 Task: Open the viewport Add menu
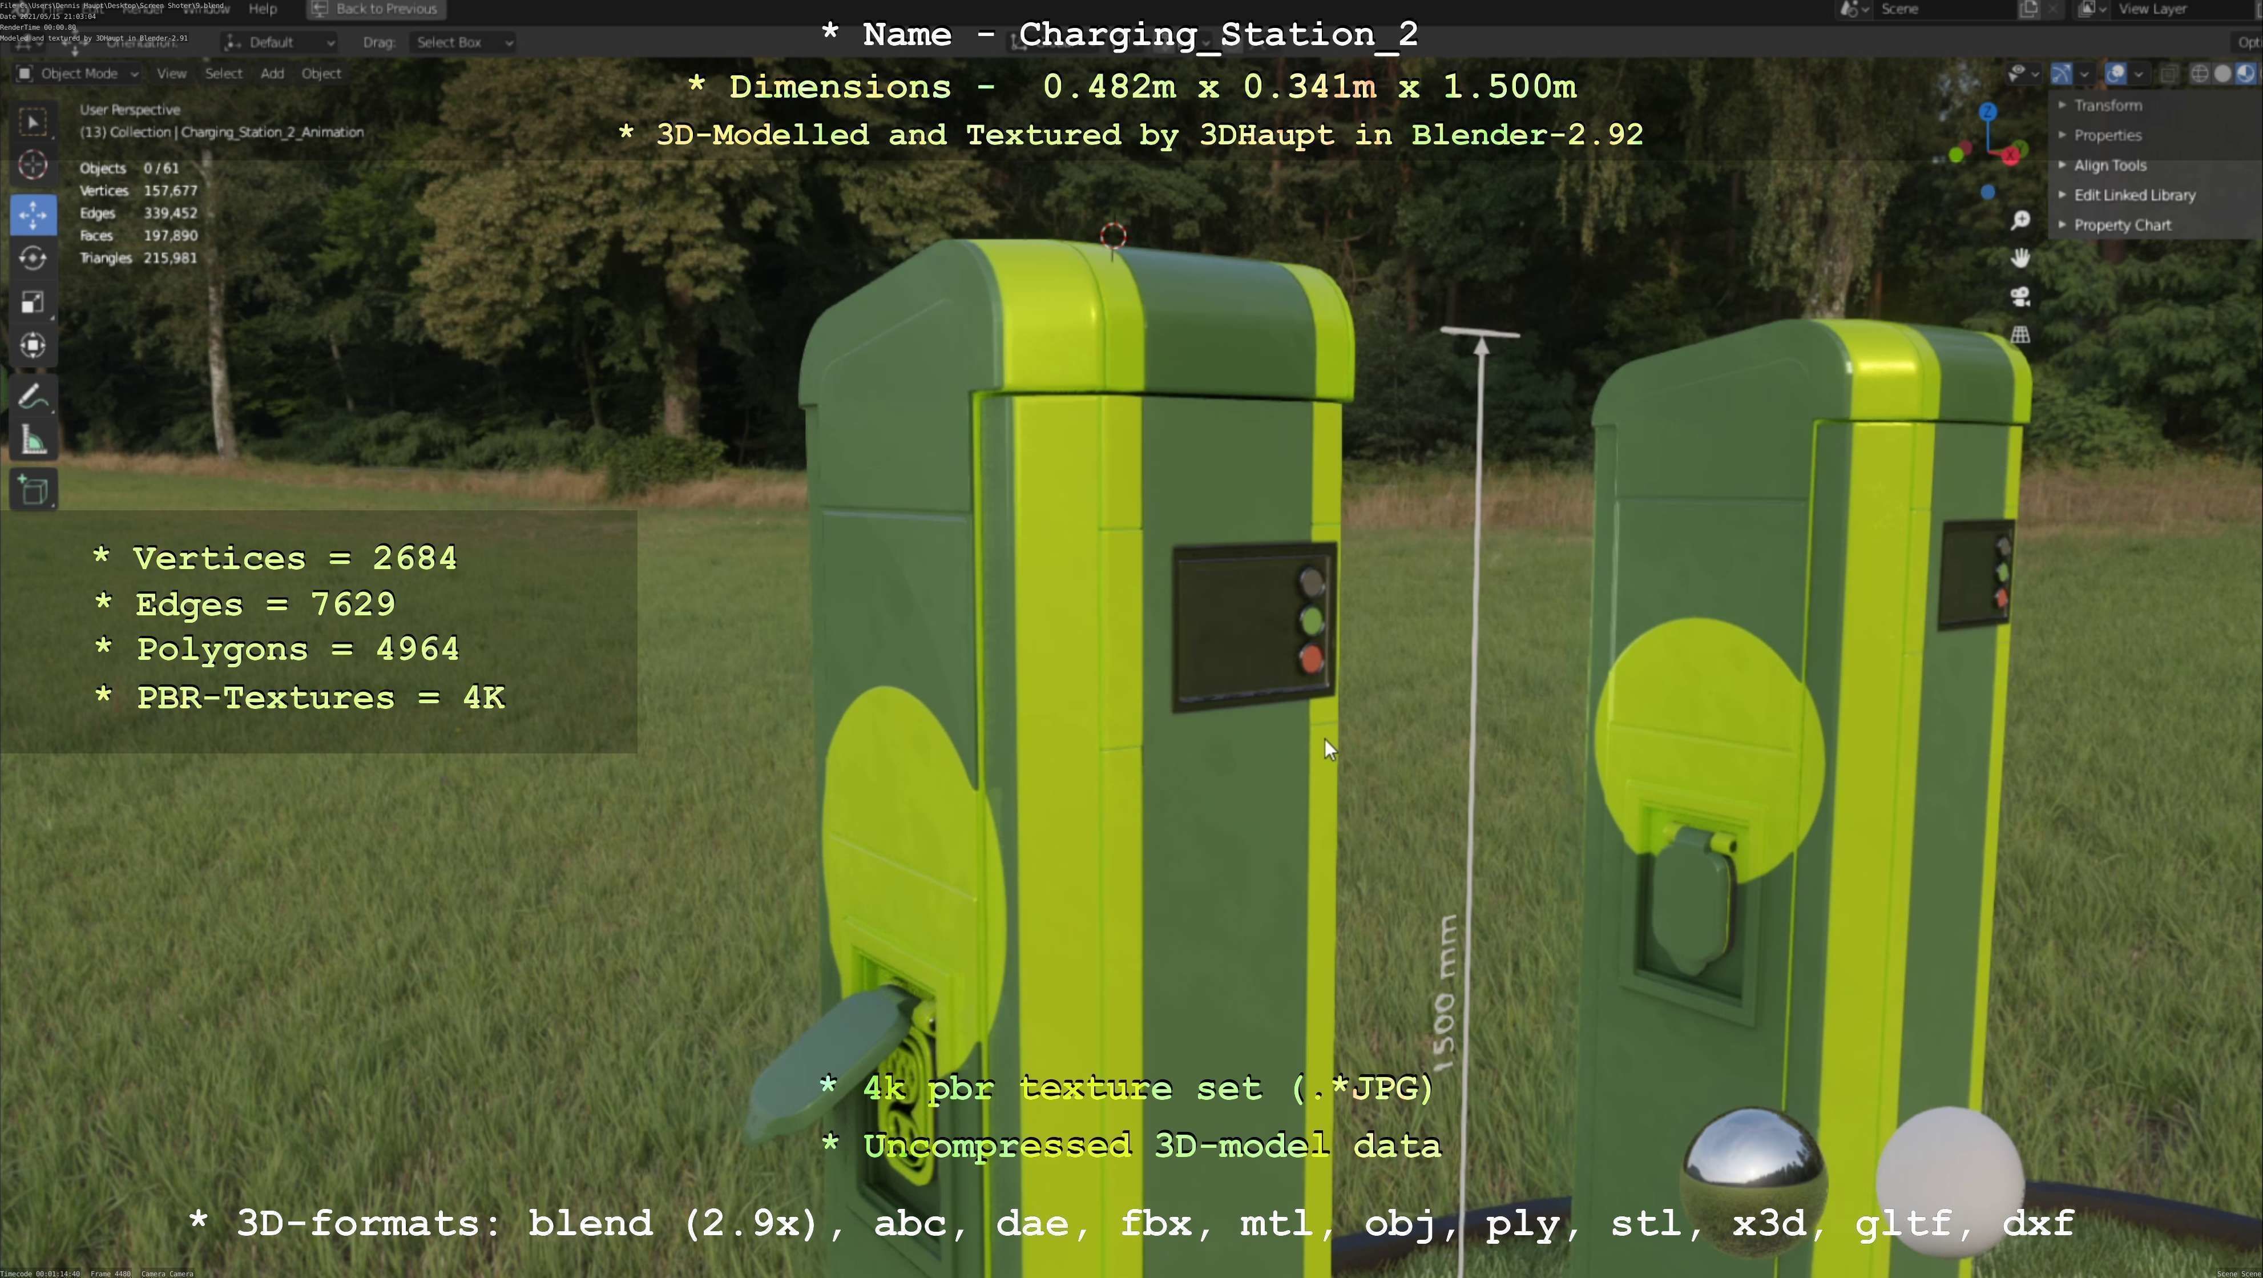point(272,74)
